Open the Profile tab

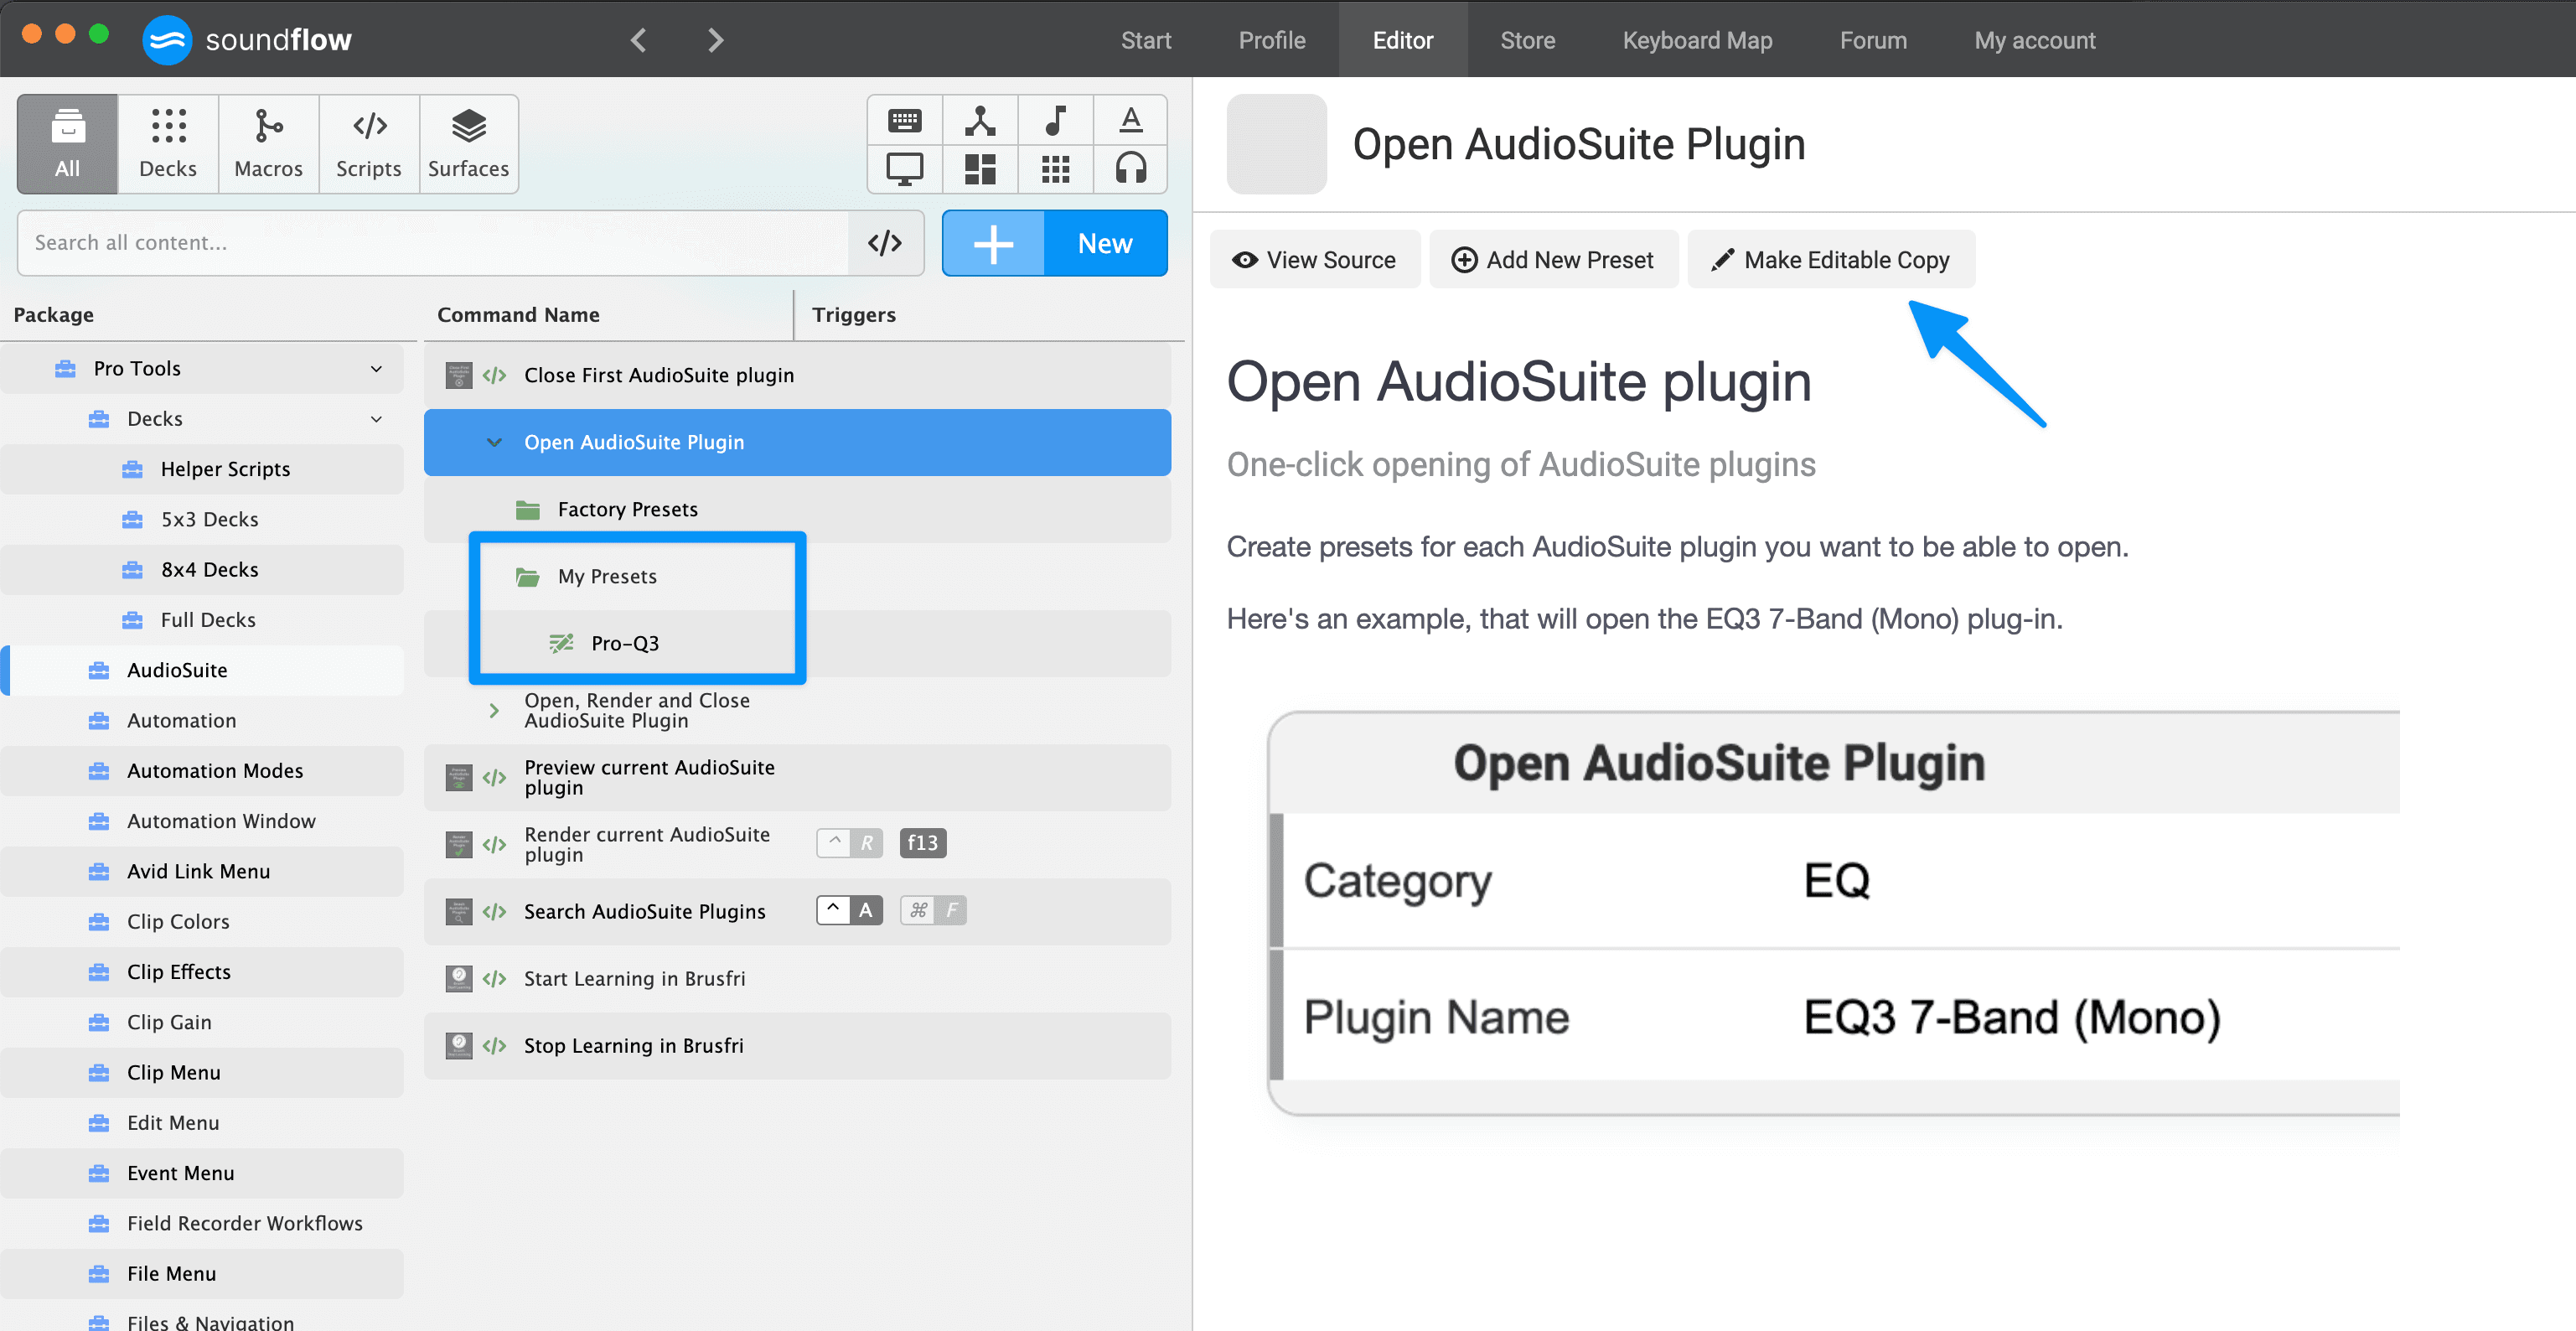pyautogui.click(x=1271, y=40)
